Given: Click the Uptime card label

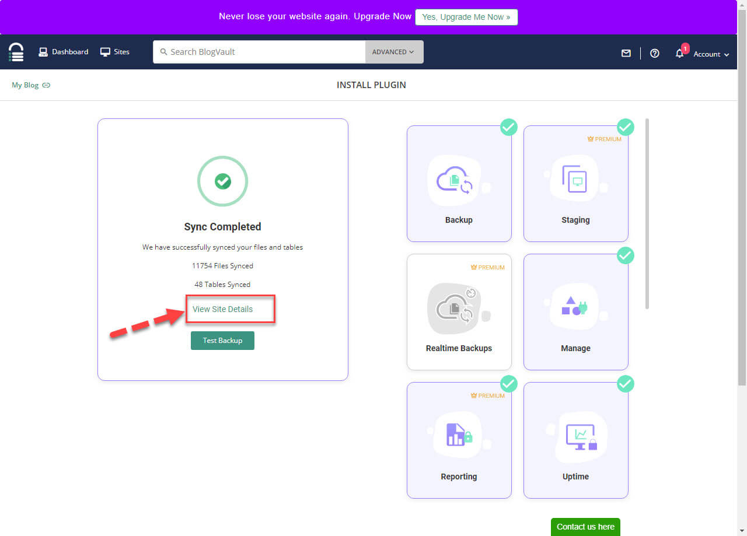Looking at the screenshot, I should 575,477.
